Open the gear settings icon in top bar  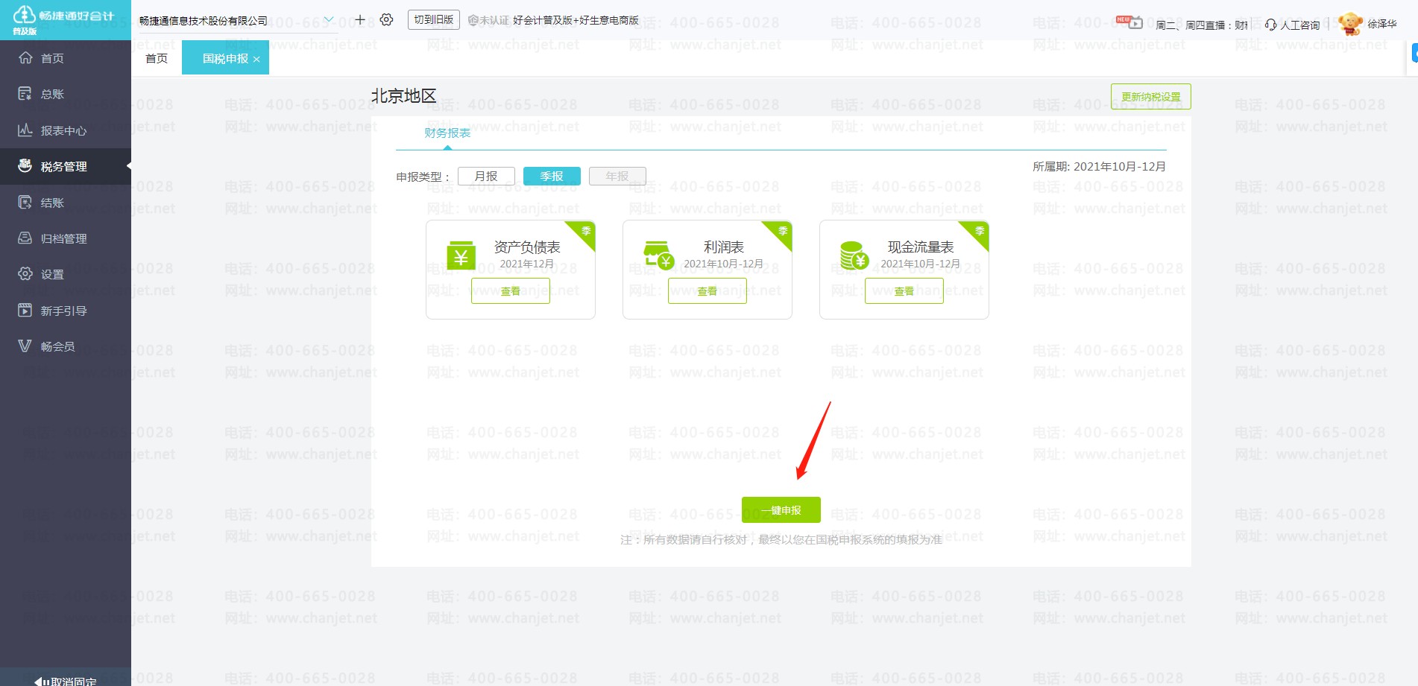(x=386, y=20)
